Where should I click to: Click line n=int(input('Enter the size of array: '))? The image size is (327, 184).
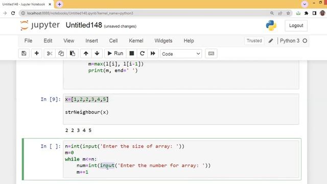tap(125, 146)
